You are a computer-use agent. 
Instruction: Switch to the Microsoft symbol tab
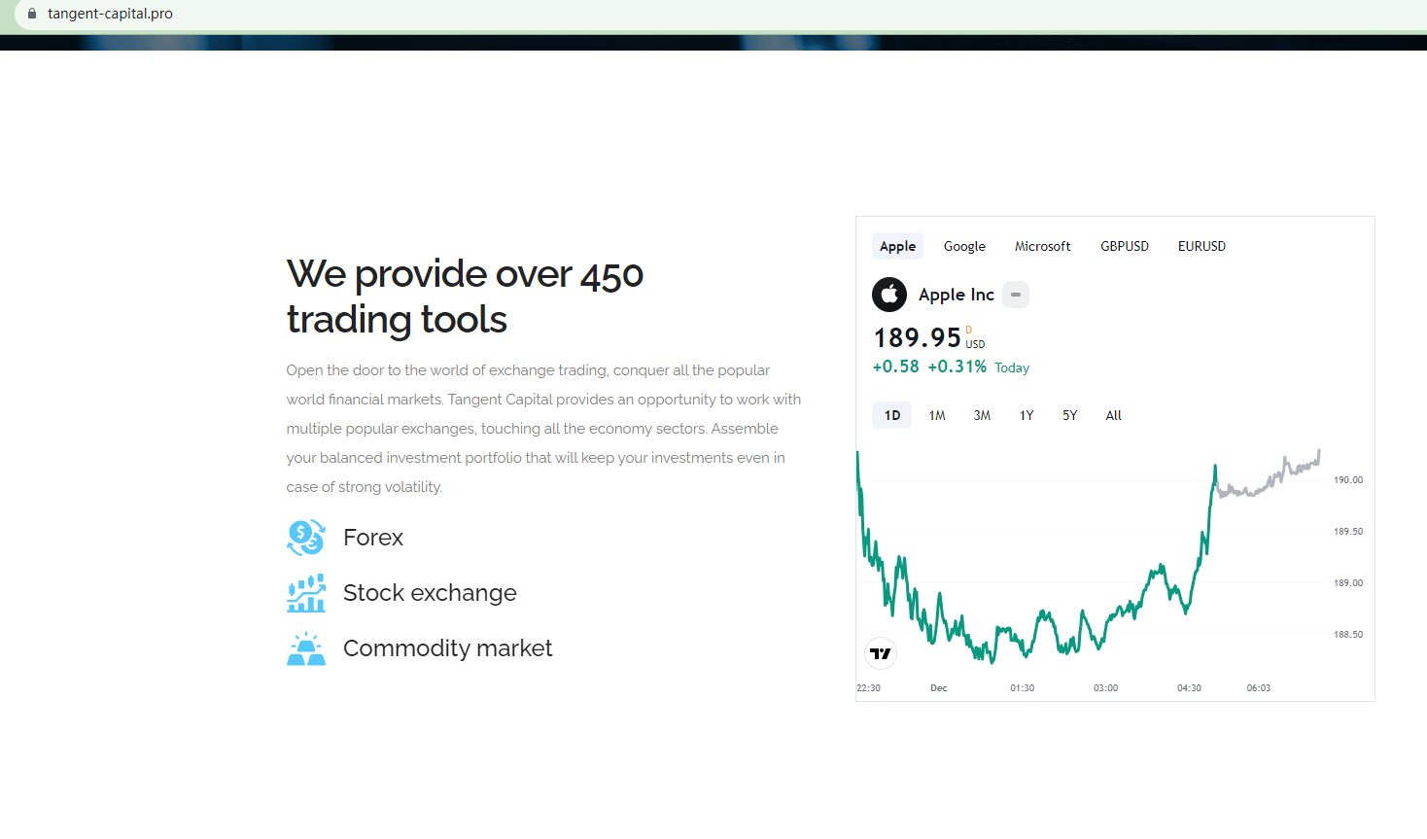1042,246
